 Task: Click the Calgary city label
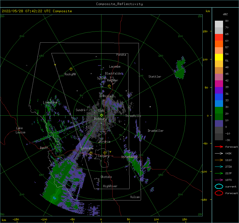point(104,156)
